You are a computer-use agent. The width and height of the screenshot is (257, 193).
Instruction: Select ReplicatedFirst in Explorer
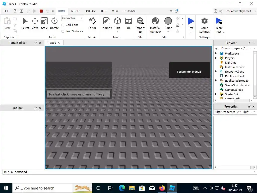(x=235, y=76)
